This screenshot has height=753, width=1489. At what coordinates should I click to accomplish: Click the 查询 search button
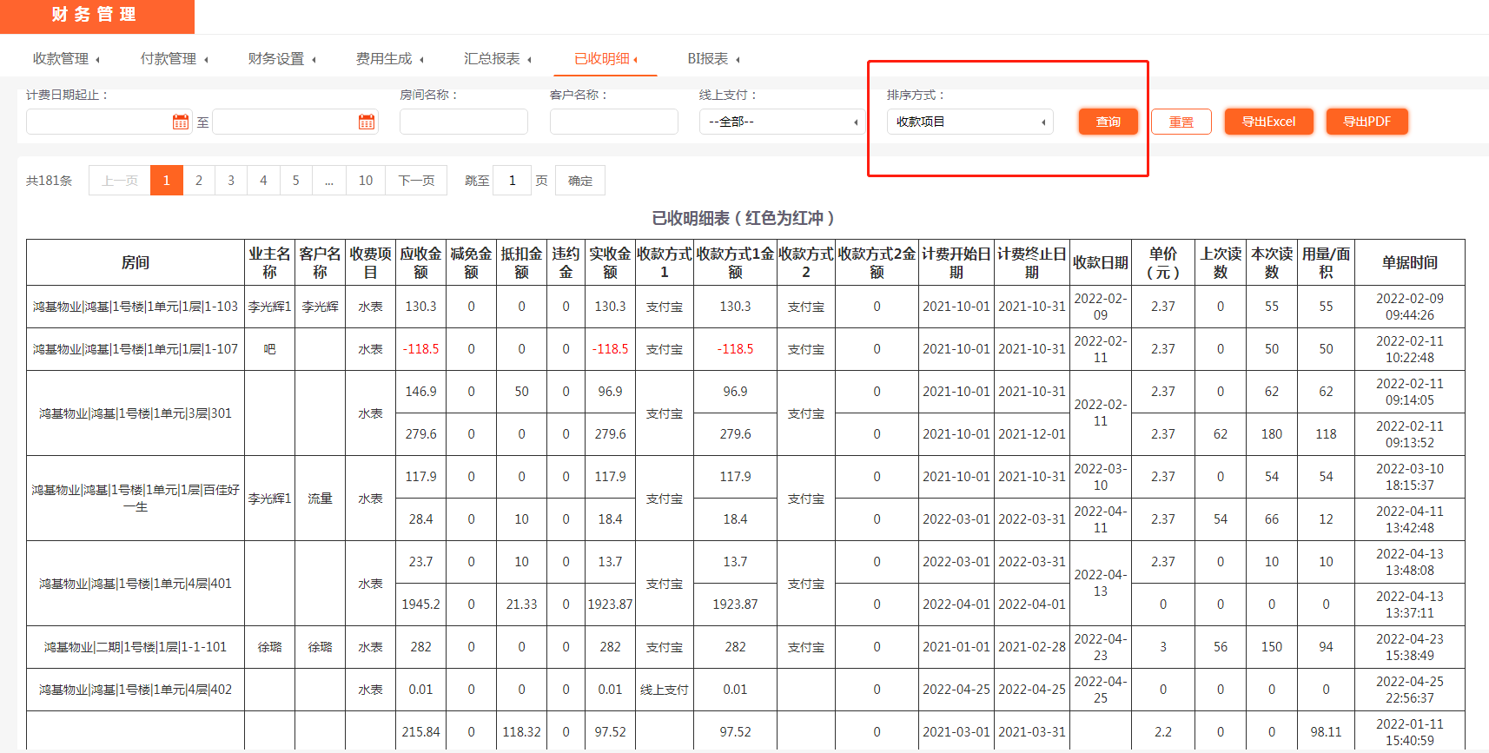pyautogui.click(x=1108, y=122)
